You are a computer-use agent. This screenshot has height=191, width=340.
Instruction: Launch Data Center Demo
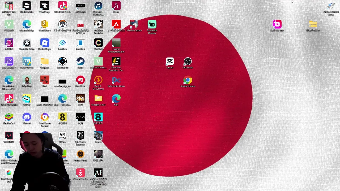pos(116,81)
